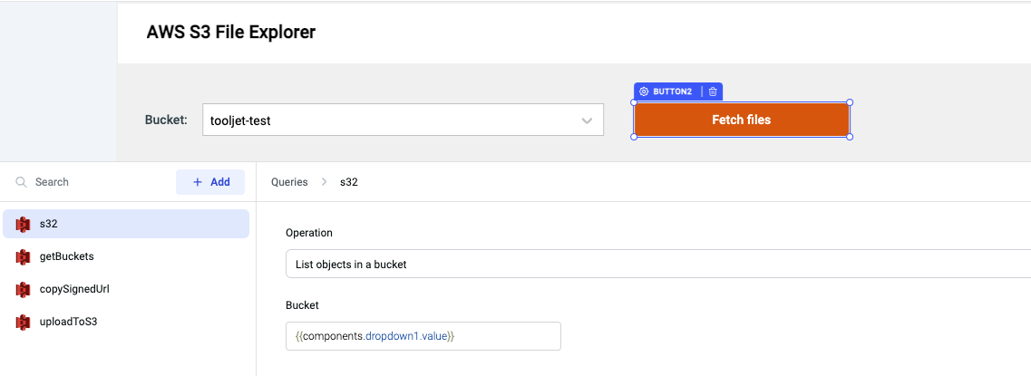This screenshot has height=376, width=1031.
Task: Add a new query
Action: point(210,182)
